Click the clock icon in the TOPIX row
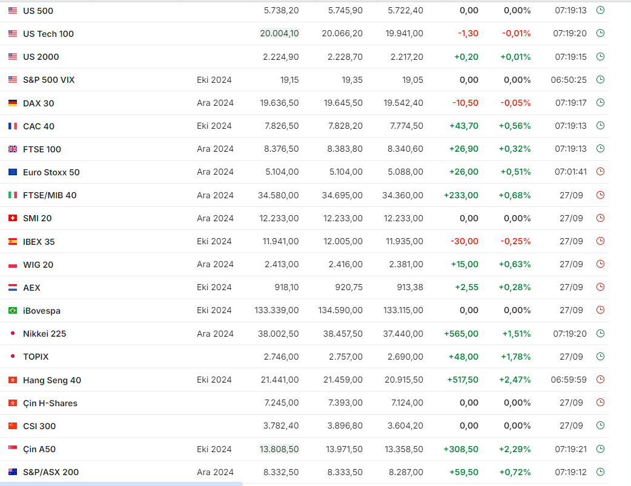Screen dimensions: 631x486 600,356
